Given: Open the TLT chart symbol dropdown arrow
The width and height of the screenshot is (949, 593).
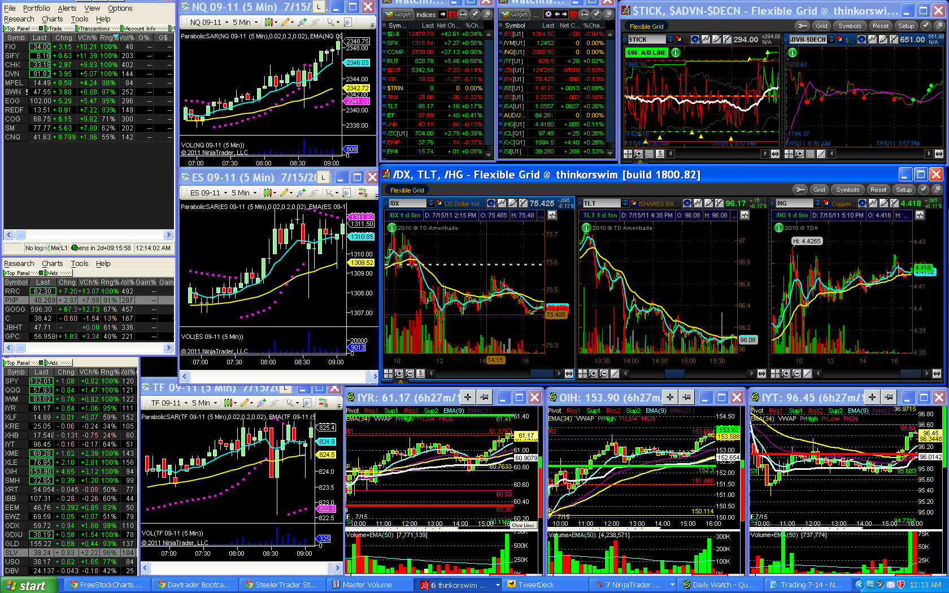Looking at the screenshot, I should pos(625,203).
